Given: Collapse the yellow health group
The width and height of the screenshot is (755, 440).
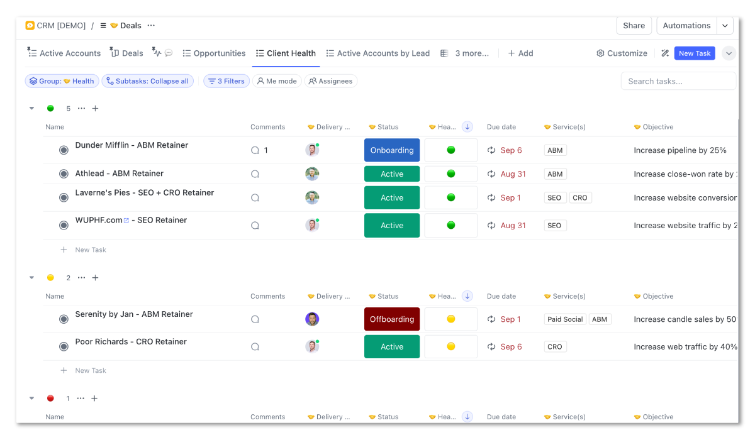Looking at the screenshot, I should (31, 277).
